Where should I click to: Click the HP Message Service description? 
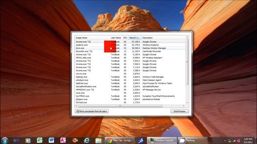tap(151, 90)
